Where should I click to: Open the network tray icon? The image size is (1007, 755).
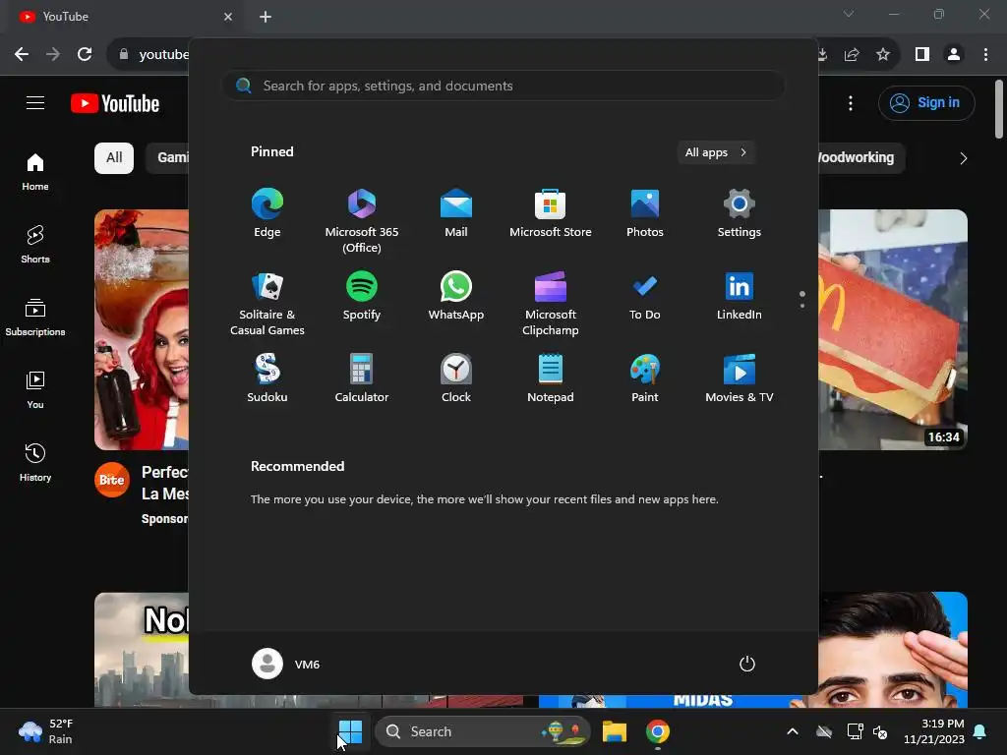coord(855,731)
